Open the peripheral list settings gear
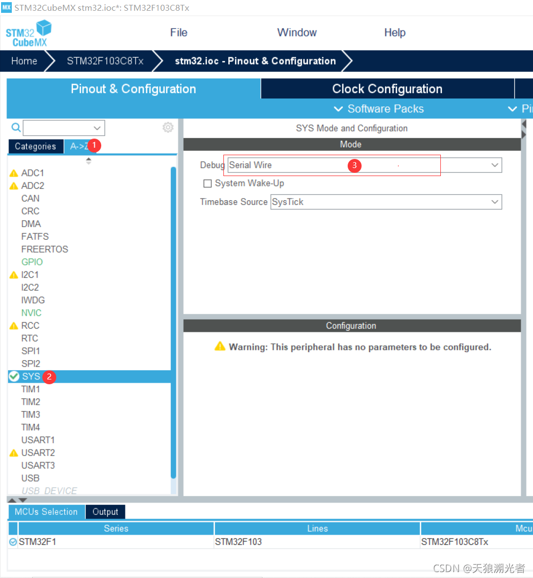Image resolution: width=533 pixels, height=578 pixels. click(168, 127)
